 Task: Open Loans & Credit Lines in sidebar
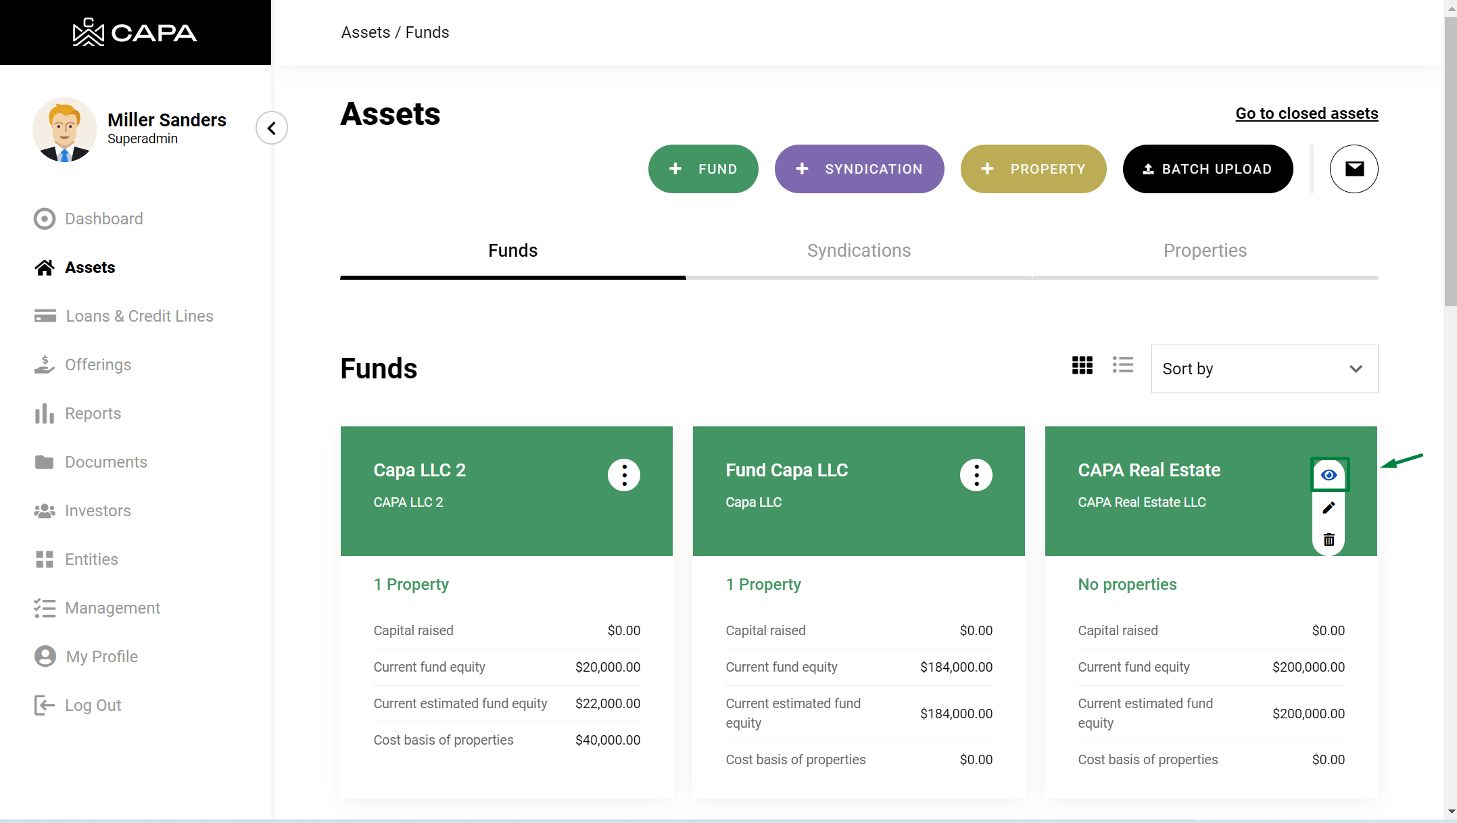[x=139, y=316]
